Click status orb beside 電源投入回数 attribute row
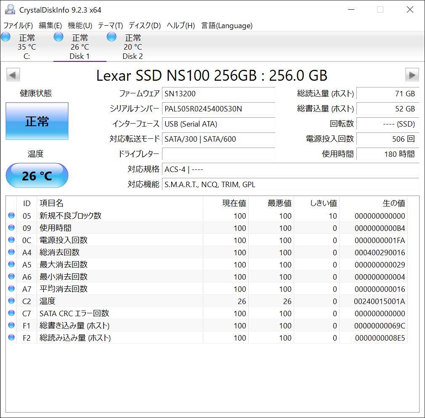Image resolution: width=425 pixels, height=418 pixels. [11, 240]
